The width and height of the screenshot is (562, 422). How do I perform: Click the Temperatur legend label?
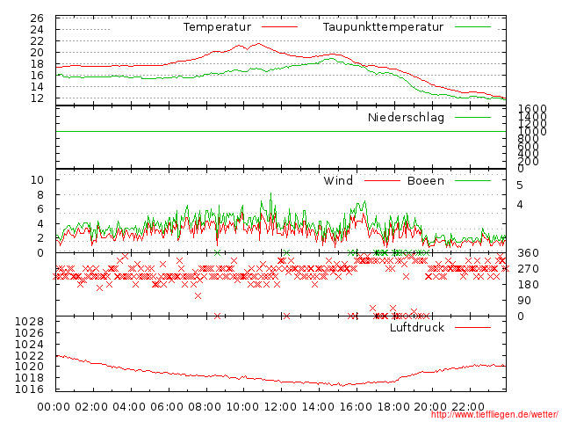tap(217, 27)
